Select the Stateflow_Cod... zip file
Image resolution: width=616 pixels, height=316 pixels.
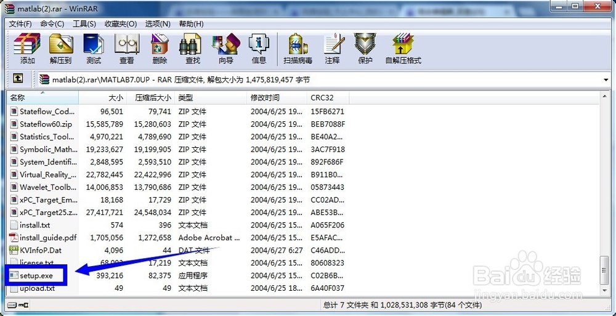(x=47, y=111)
